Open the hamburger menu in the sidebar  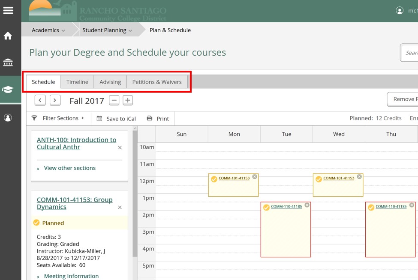(8, 11)
